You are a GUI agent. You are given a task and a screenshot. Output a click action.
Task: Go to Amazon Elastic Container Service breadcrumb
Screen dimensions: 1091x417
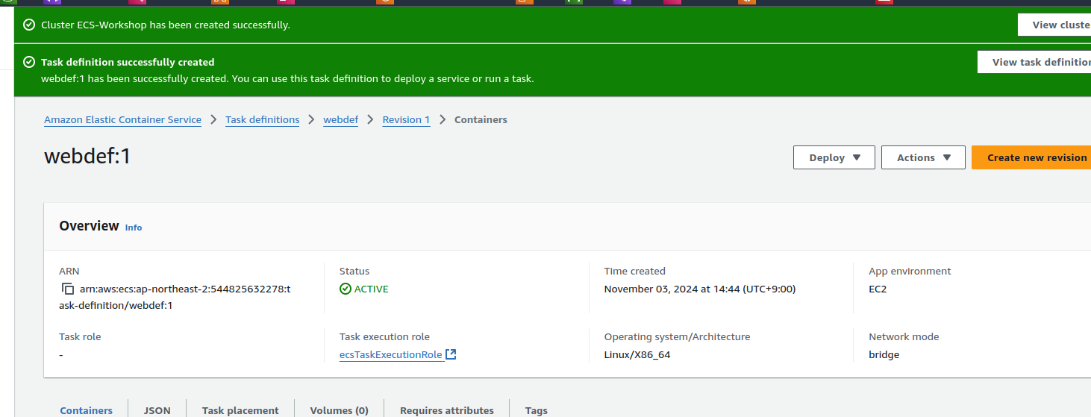[122, 119]
